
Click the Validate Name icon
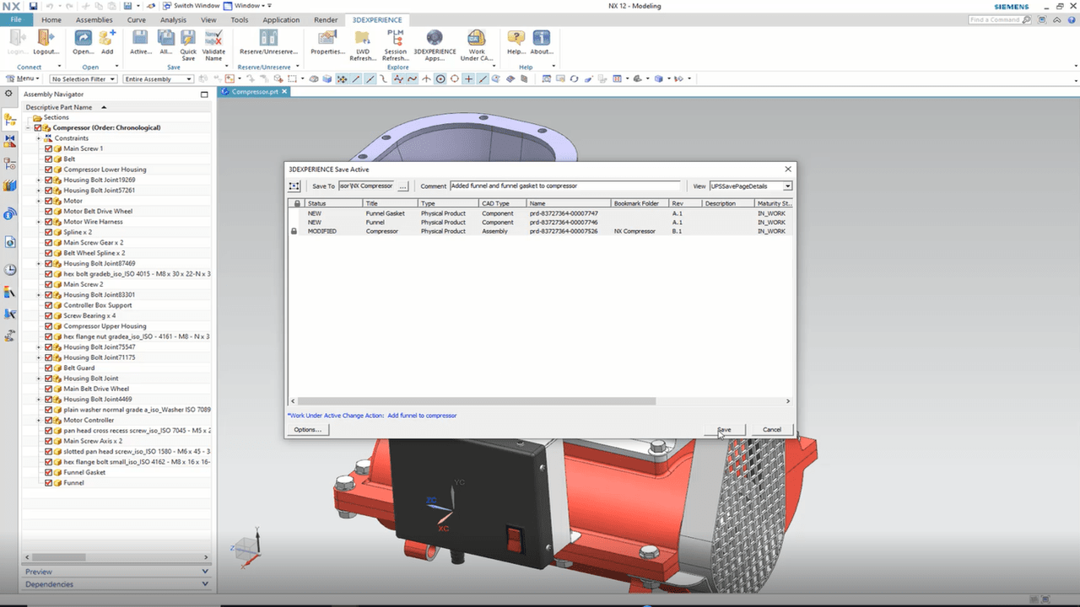click(x=213, y=39)
